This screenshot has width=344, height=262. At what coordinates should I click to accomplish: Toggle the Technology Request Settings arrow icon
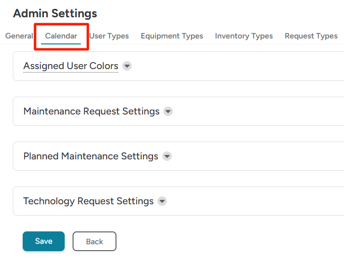[162, 201]
